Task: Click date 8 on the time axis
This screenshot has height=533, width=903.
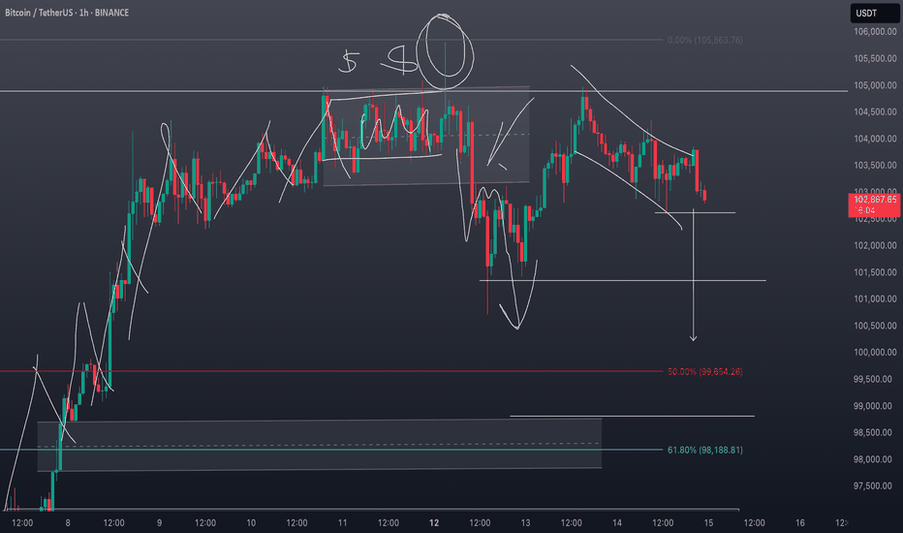Action: (68, 522)
